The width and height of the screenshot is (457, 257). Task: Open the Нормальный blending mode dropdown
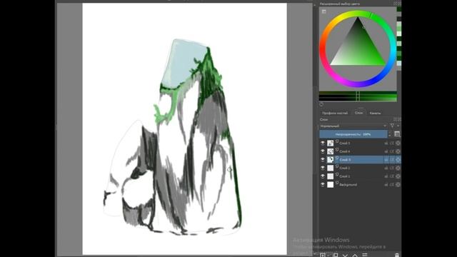(353, 126)
